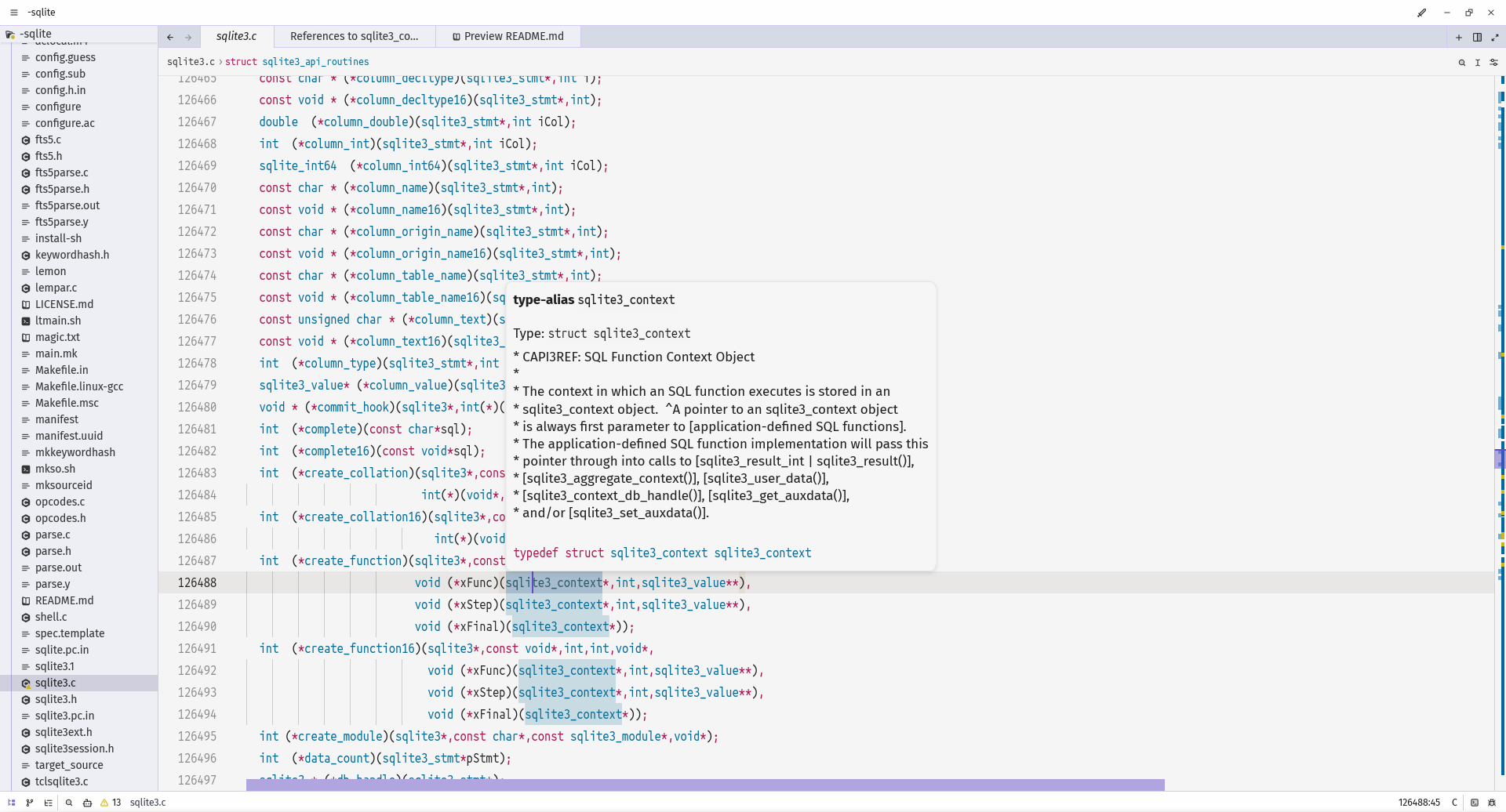Open the AI assistant robot icon
The width and height of the screenshot is (1506, 812).
point(87,803)
